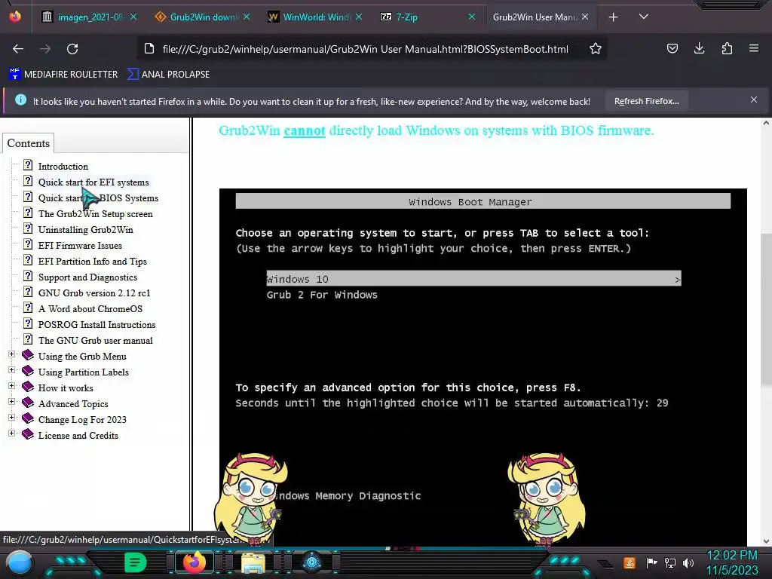Open a new browser tab
The image size is (772, 579).
click(614, 17)
